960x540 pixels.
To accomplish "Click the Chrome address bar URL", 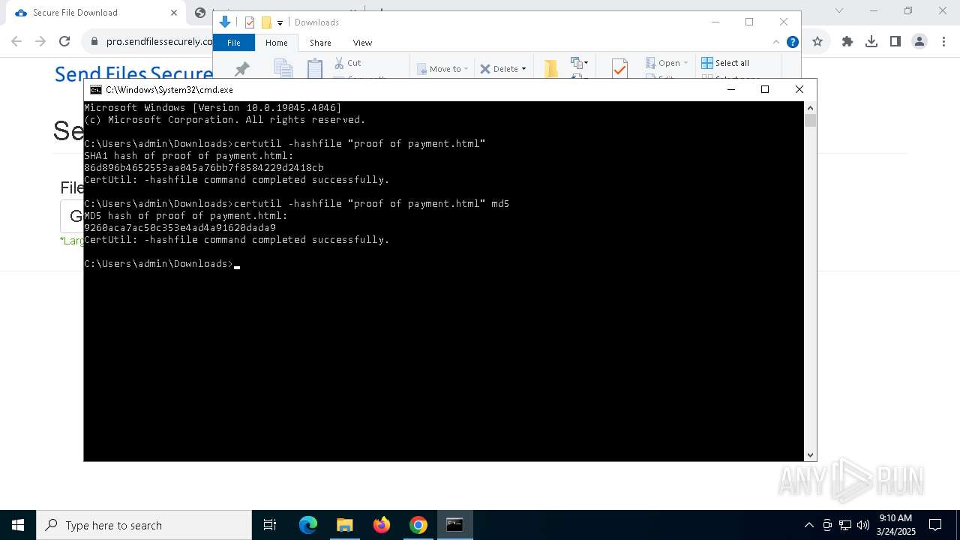I will (x=159, y=42).
